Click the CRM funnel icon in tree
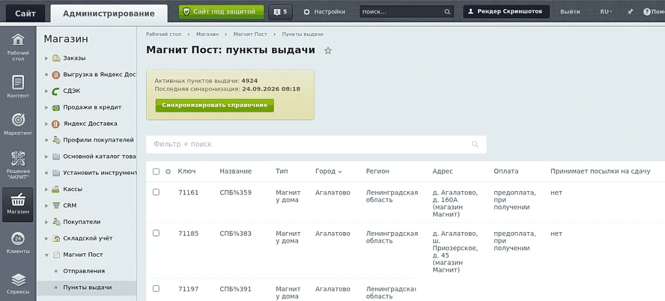This screenshot has width=665, height=301. point(56,205)
